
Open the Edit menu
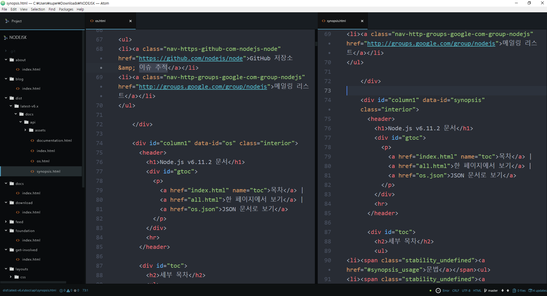click(x=13, y=9)
